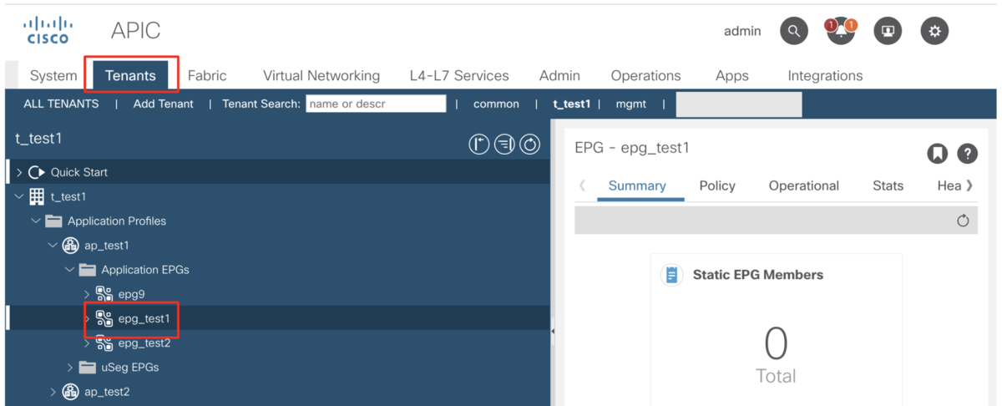This screenshot has width=1002, height=406.
Task: Click the Total count value 0
Action: pos(776,343)
